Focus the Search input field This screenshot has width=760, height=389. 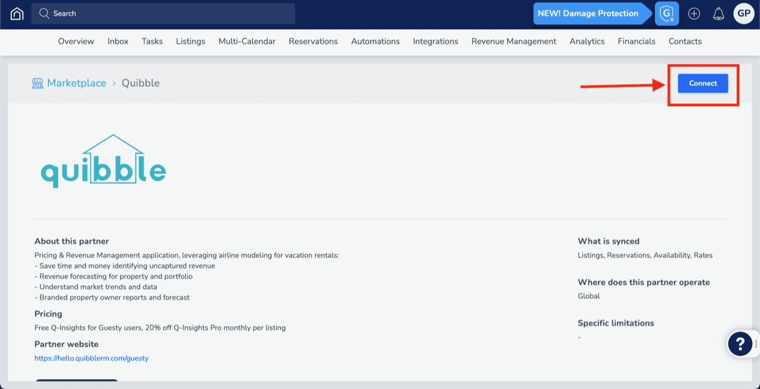click(163, 13)
